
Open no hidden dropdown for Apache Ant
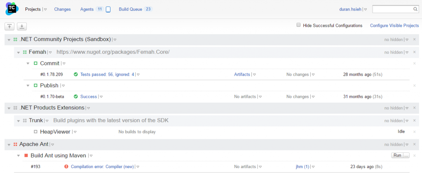click(407, 145)
